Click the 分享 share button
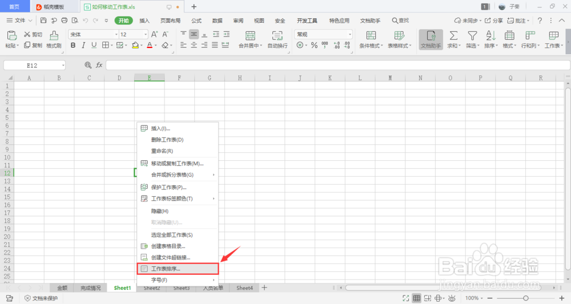The height and width of the screenshot is (304, 571). pyautogui.click(x=494, y=21)
